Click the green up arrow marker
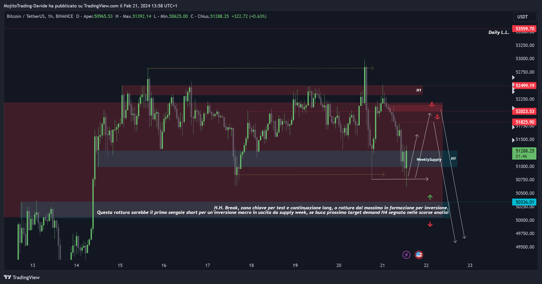542x284 pixels. [430, 197]
